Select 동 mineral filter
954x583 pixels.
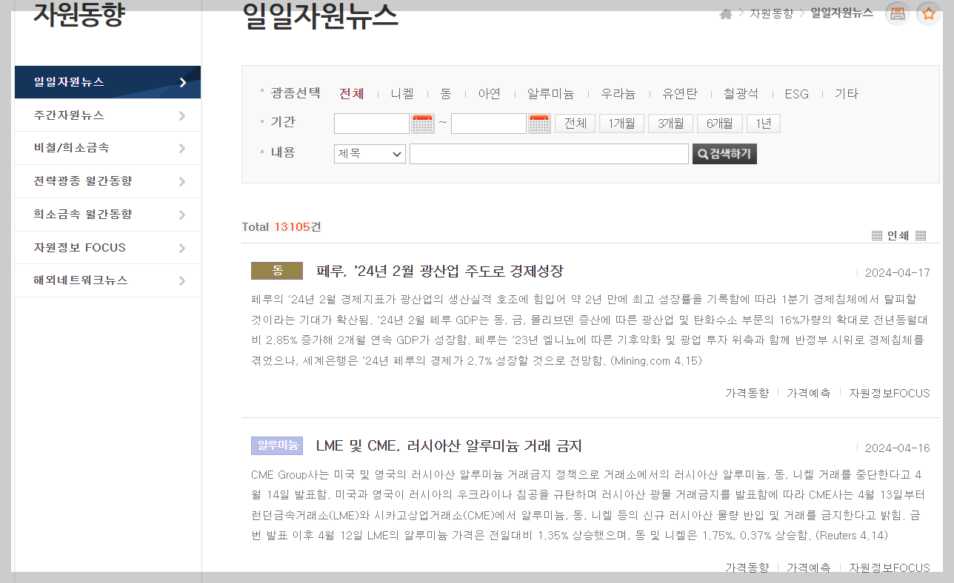coord(446,94)
